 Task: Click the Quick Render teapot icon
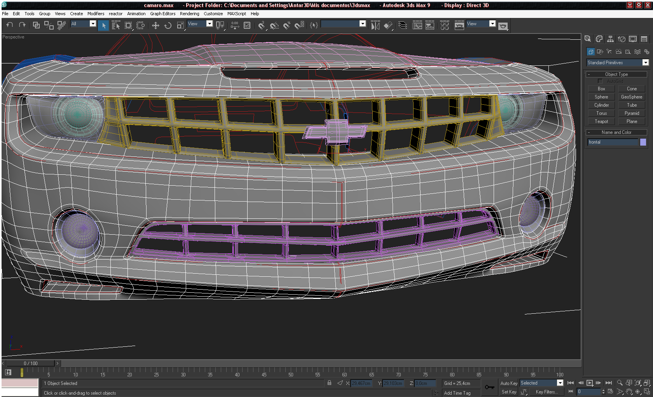pyautogui.click(x=503, y=26)
